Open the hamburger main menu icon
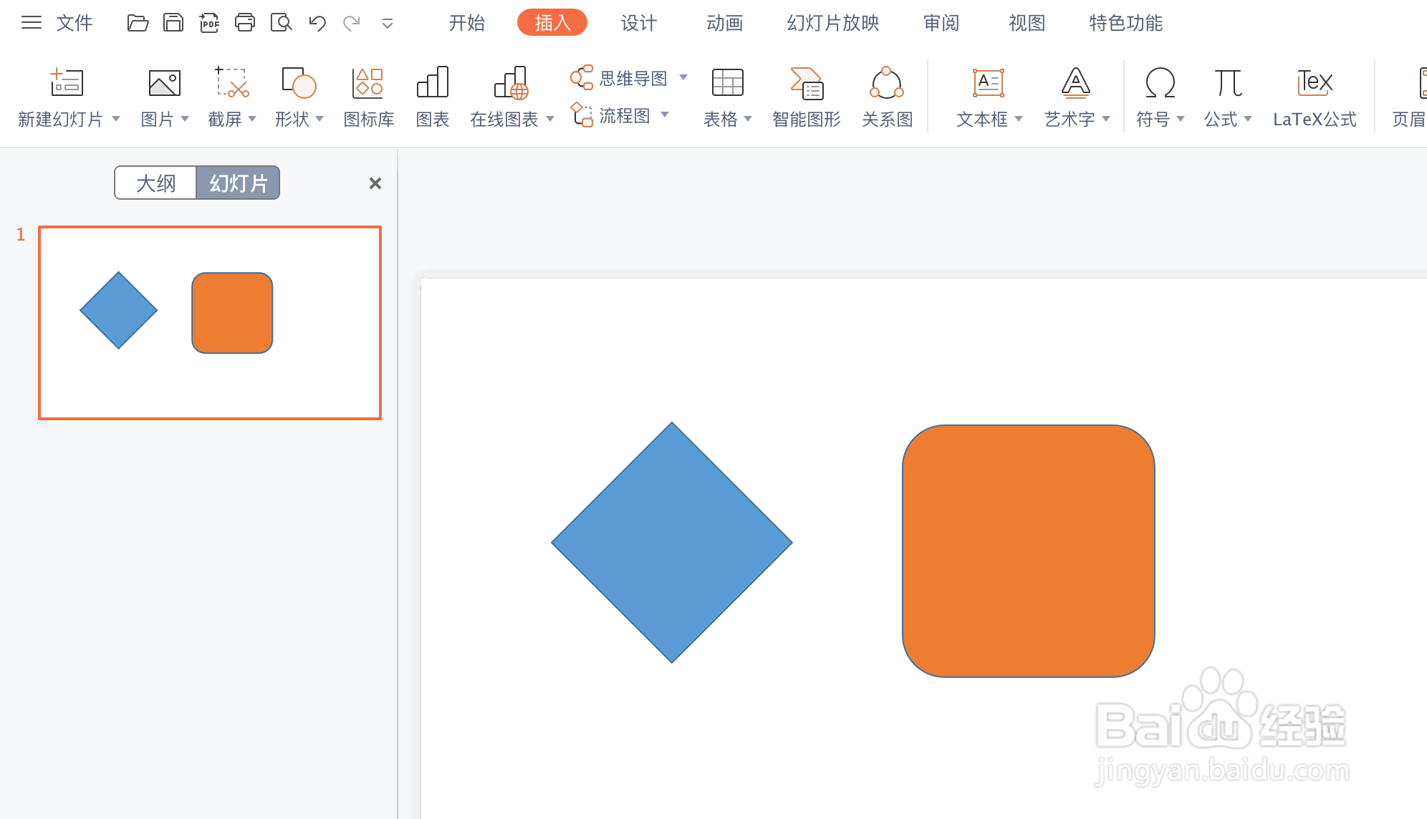The height and width of the screenshot is (819, 1427). click(31, 23)
